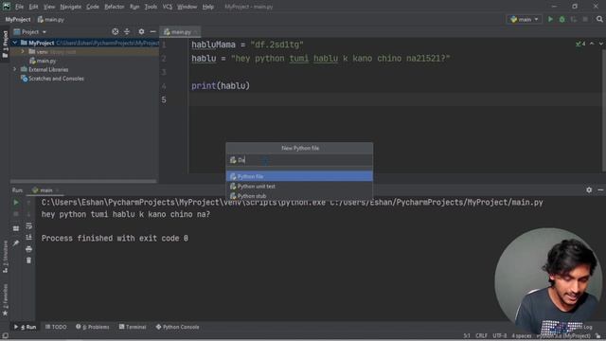Click CRLF line separator in status bar
The width and height of the screenshot is (606, 341).
click(481, 335)
